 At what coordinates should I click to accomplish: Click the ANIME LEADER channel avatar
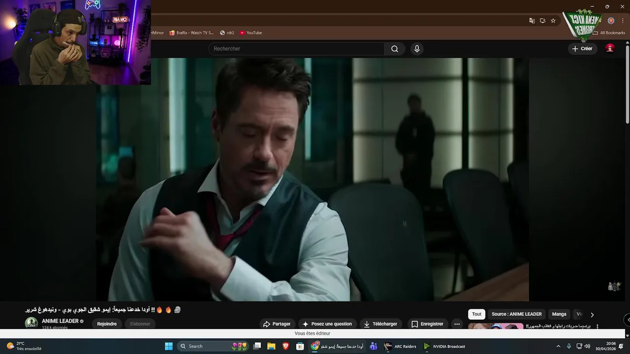click(x=31, y=323)
